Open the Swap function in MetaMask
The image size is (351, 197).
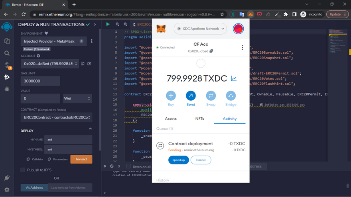211,96
